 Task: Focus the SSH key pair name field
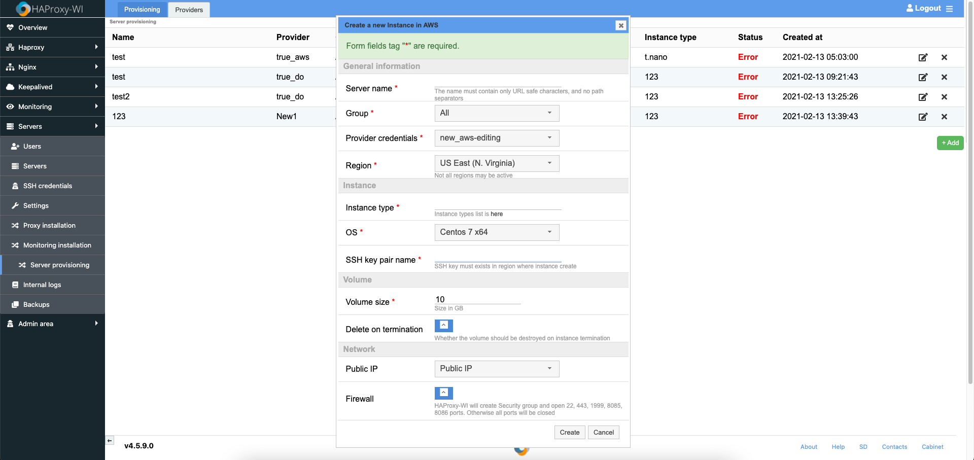[498, 257]
